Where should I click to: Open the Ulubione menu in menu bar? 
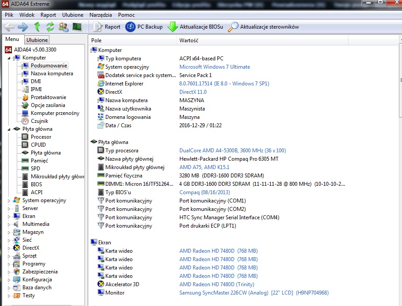pyautogui.click(x=73, y=15)
